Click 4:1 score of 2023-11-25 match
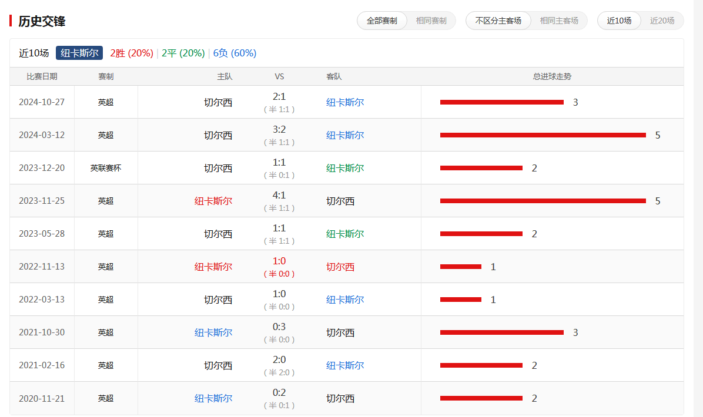 279,196
